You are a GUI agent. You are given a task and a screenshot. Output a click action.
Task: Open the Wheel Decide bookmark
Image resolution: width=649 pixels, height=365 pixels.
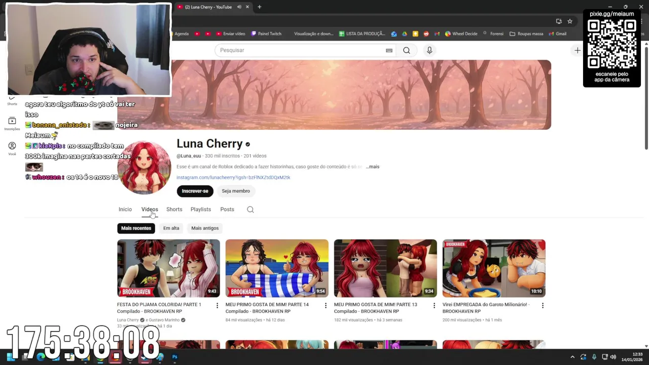(x=461, y=34)
